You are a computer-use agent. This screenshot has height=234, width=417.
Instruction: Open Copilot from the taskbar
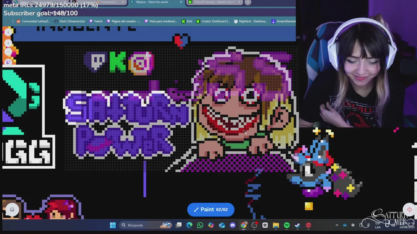[211, 225]
